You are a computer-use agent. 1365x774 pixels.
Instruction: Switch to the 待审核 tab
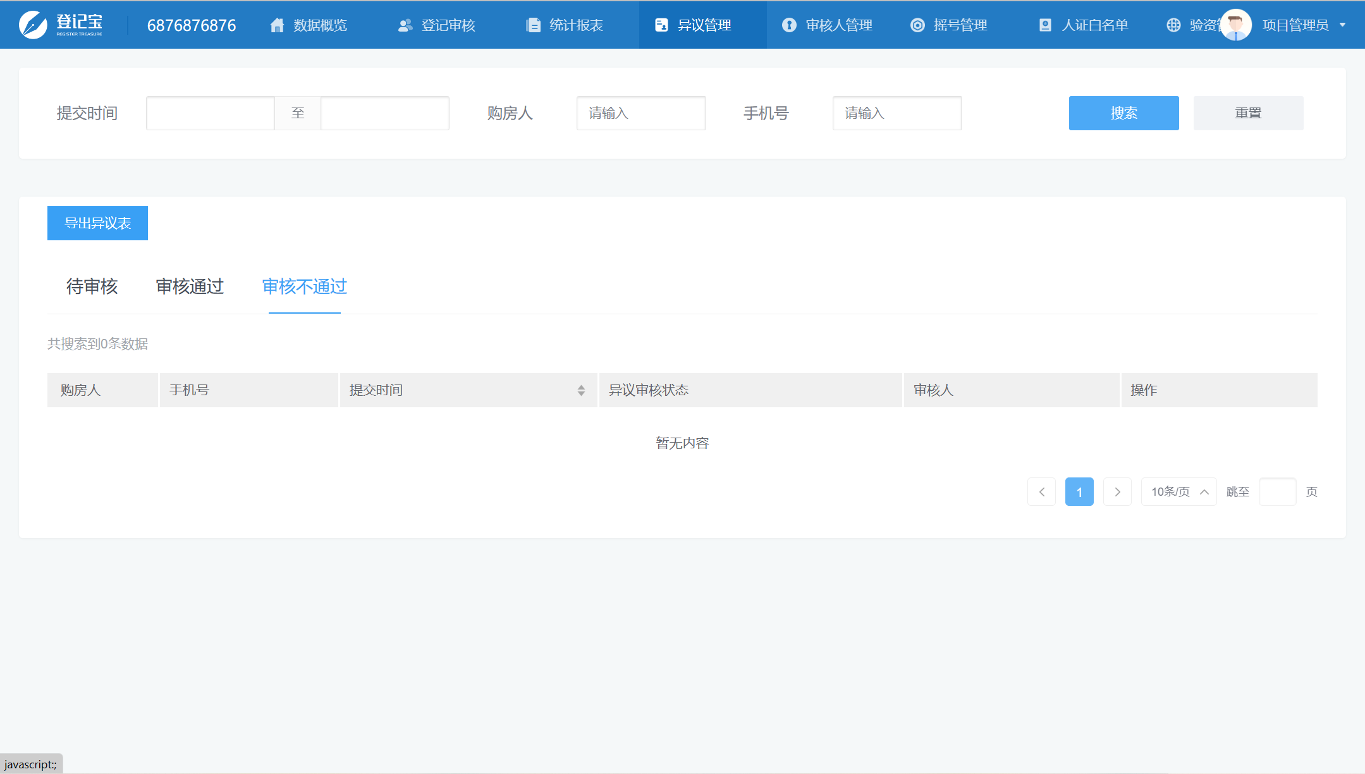(x=92, y=286)
